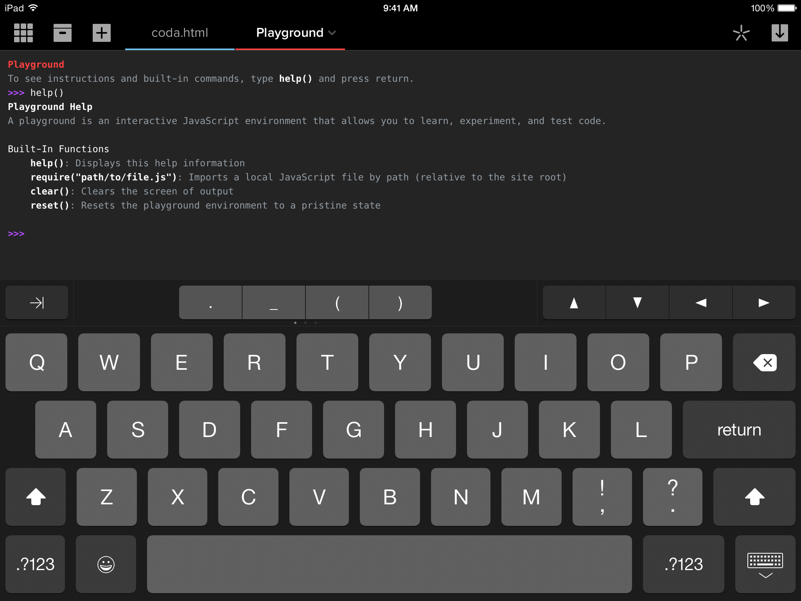
Task: Click the minus/remove tab icon
Action: click(63, 32)
